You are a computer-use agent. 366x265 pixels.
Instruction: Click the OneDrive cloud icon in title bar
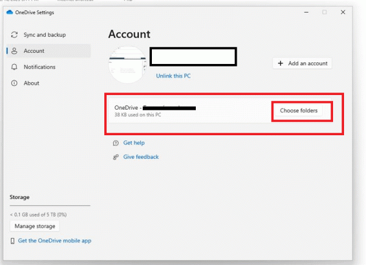click(x=7, y=13)
